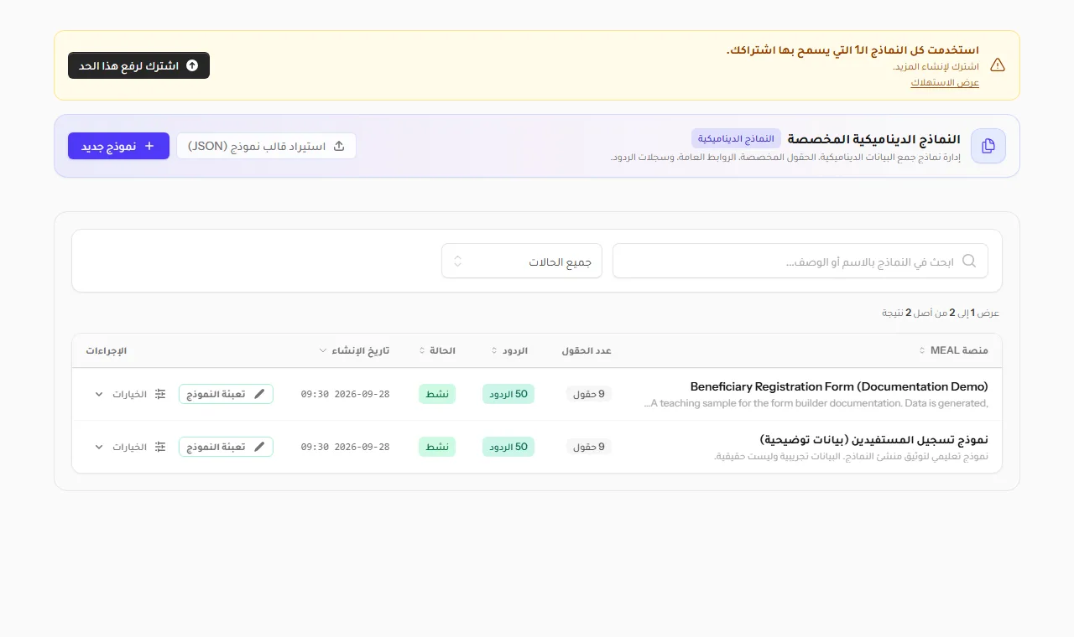The width and height of the screenshot is (1074, 637).
Task: Sort the table by منصة MEAL column
Action: [x=953, y=350]
